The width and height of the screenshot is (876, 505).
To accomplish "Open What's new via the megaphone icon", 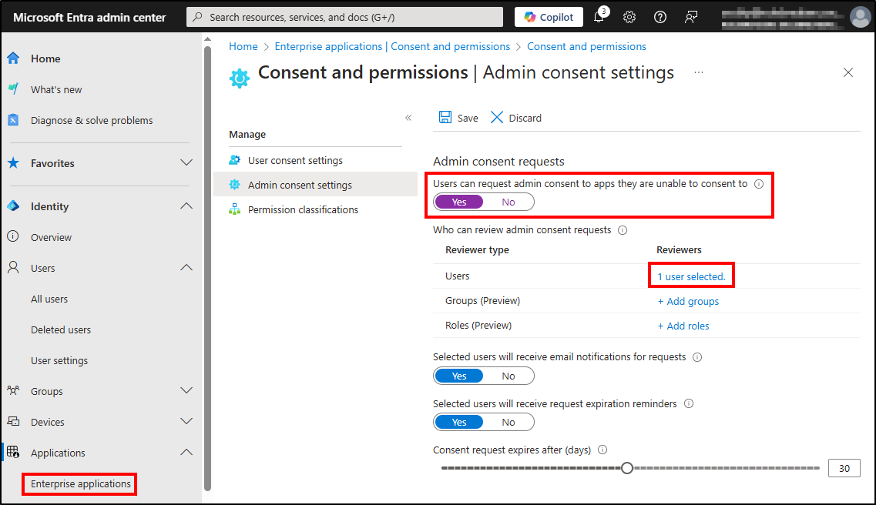I will (x=15, y=89).
